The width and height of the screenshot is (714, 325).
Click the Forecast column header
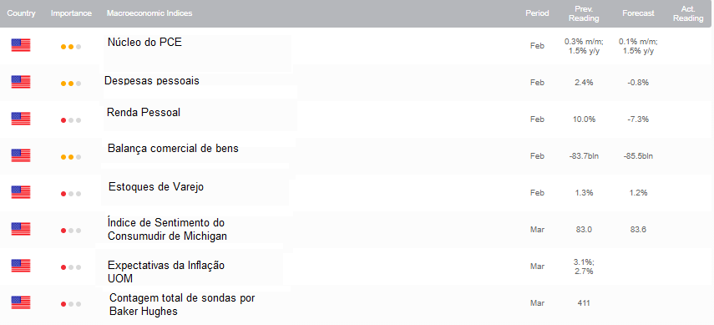tap(638, 13)
